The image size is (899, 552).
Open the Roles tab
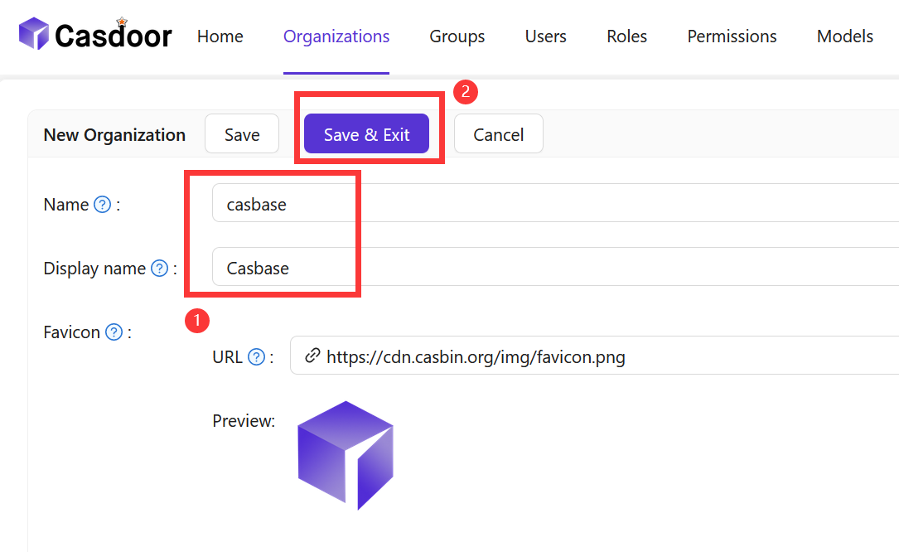(627, 36)
